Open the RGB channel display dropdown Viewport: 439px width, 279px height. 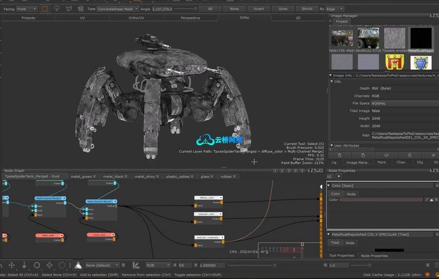158,265
